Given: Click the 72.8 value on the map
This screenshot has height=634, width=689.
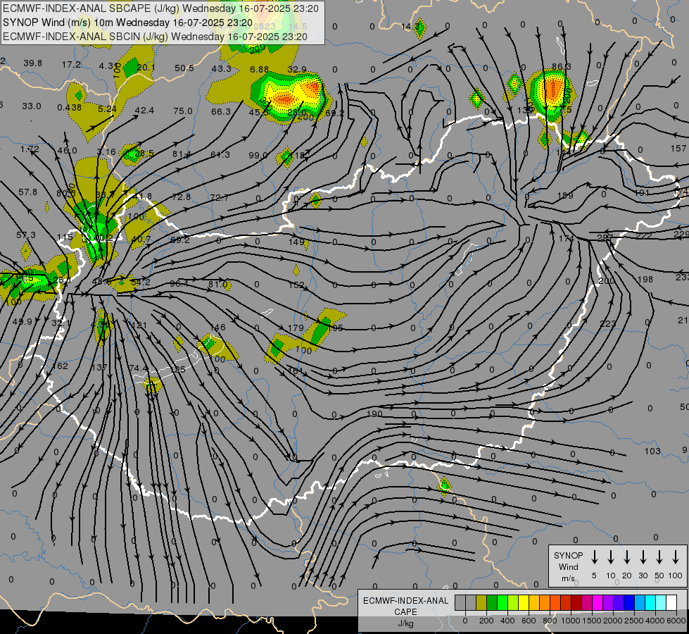Looking at the screenshot, I should click(181, 197).
